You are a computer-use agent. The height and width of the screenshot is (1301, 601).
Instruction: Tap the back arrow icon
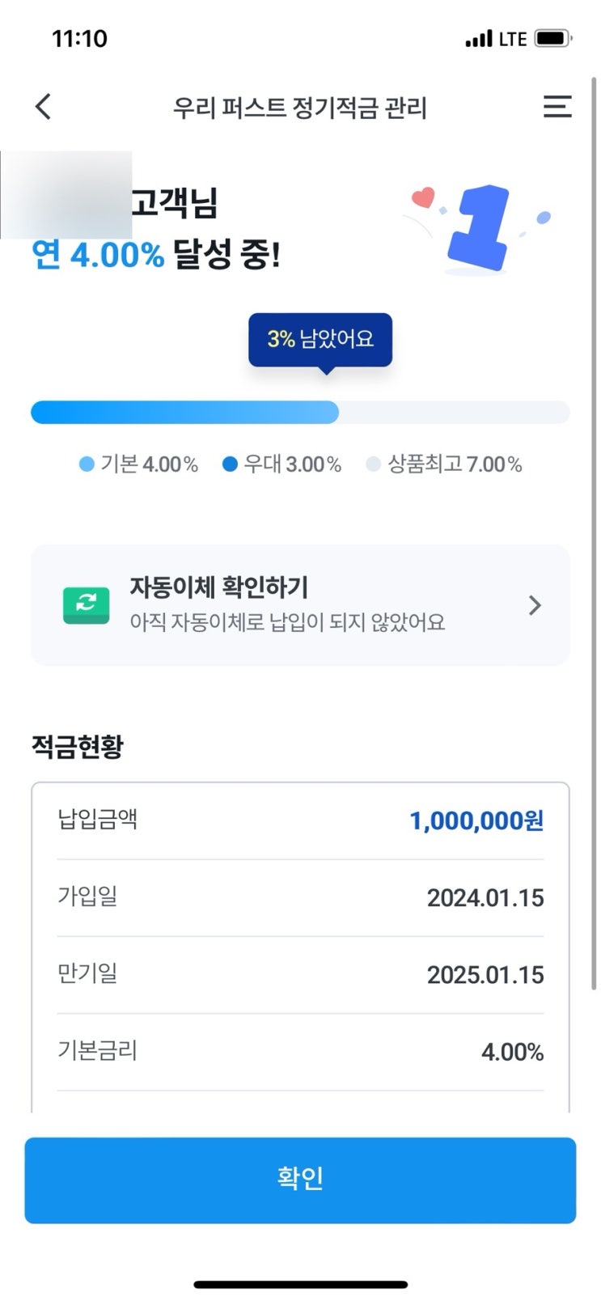(x=44, y=106)
